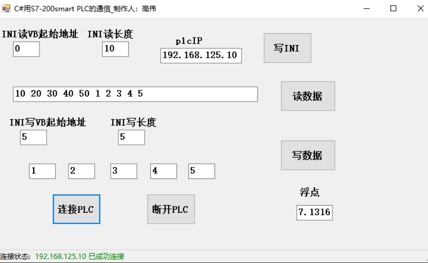Click the write value box containing 1
The height and width of the screenshot is (263, 428).
[x=42, y=171]
